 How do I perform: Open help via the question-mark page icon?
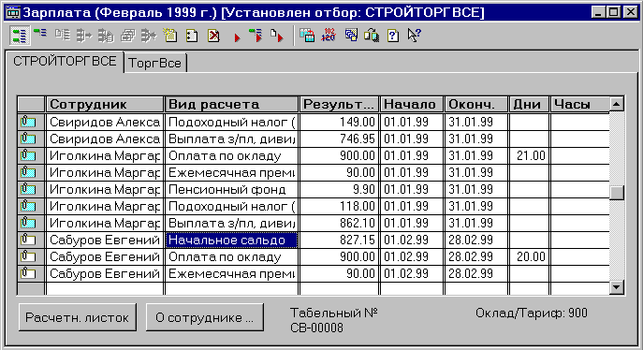pos(393,36)
